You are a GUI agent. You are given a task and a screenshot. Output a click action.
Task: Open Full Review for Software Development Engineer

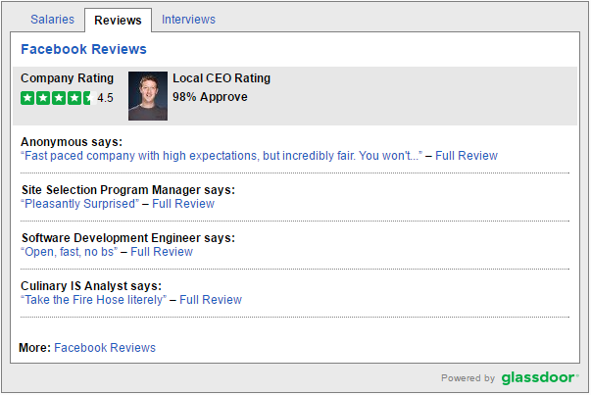162,251
